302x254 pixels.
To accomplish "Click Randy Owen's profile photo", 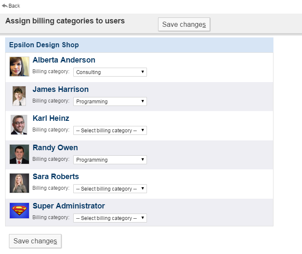I will 19,154.
